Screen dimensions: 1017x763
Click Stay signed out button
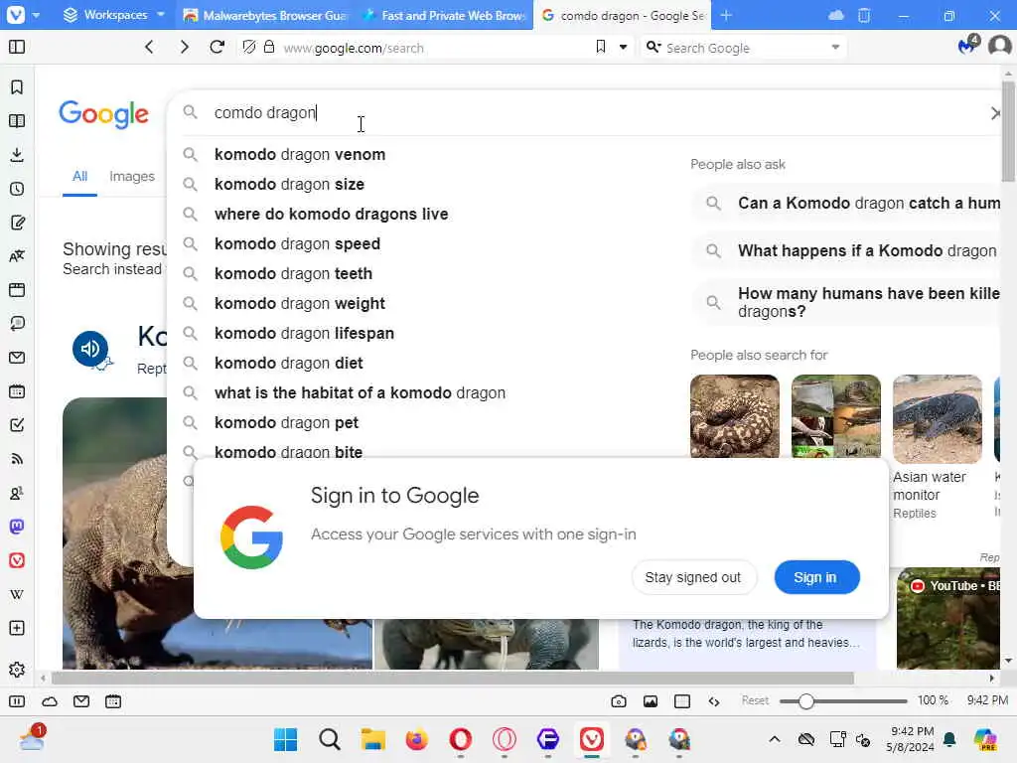(x=692, y=577)
